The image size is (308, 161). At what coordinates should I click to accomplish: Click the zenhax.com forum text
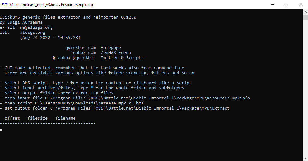point(83,53)
